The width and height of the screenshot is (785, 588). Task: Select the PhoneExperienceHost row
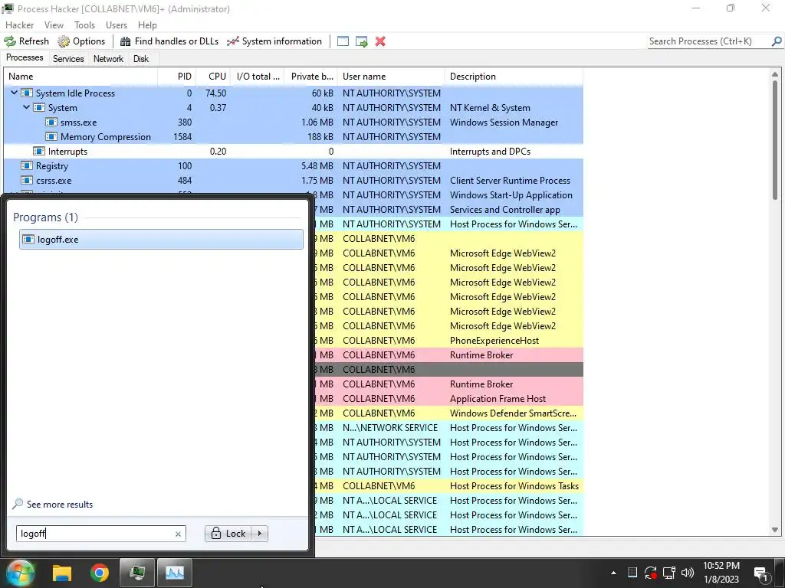pyautogui.click(x=449, y=341)
